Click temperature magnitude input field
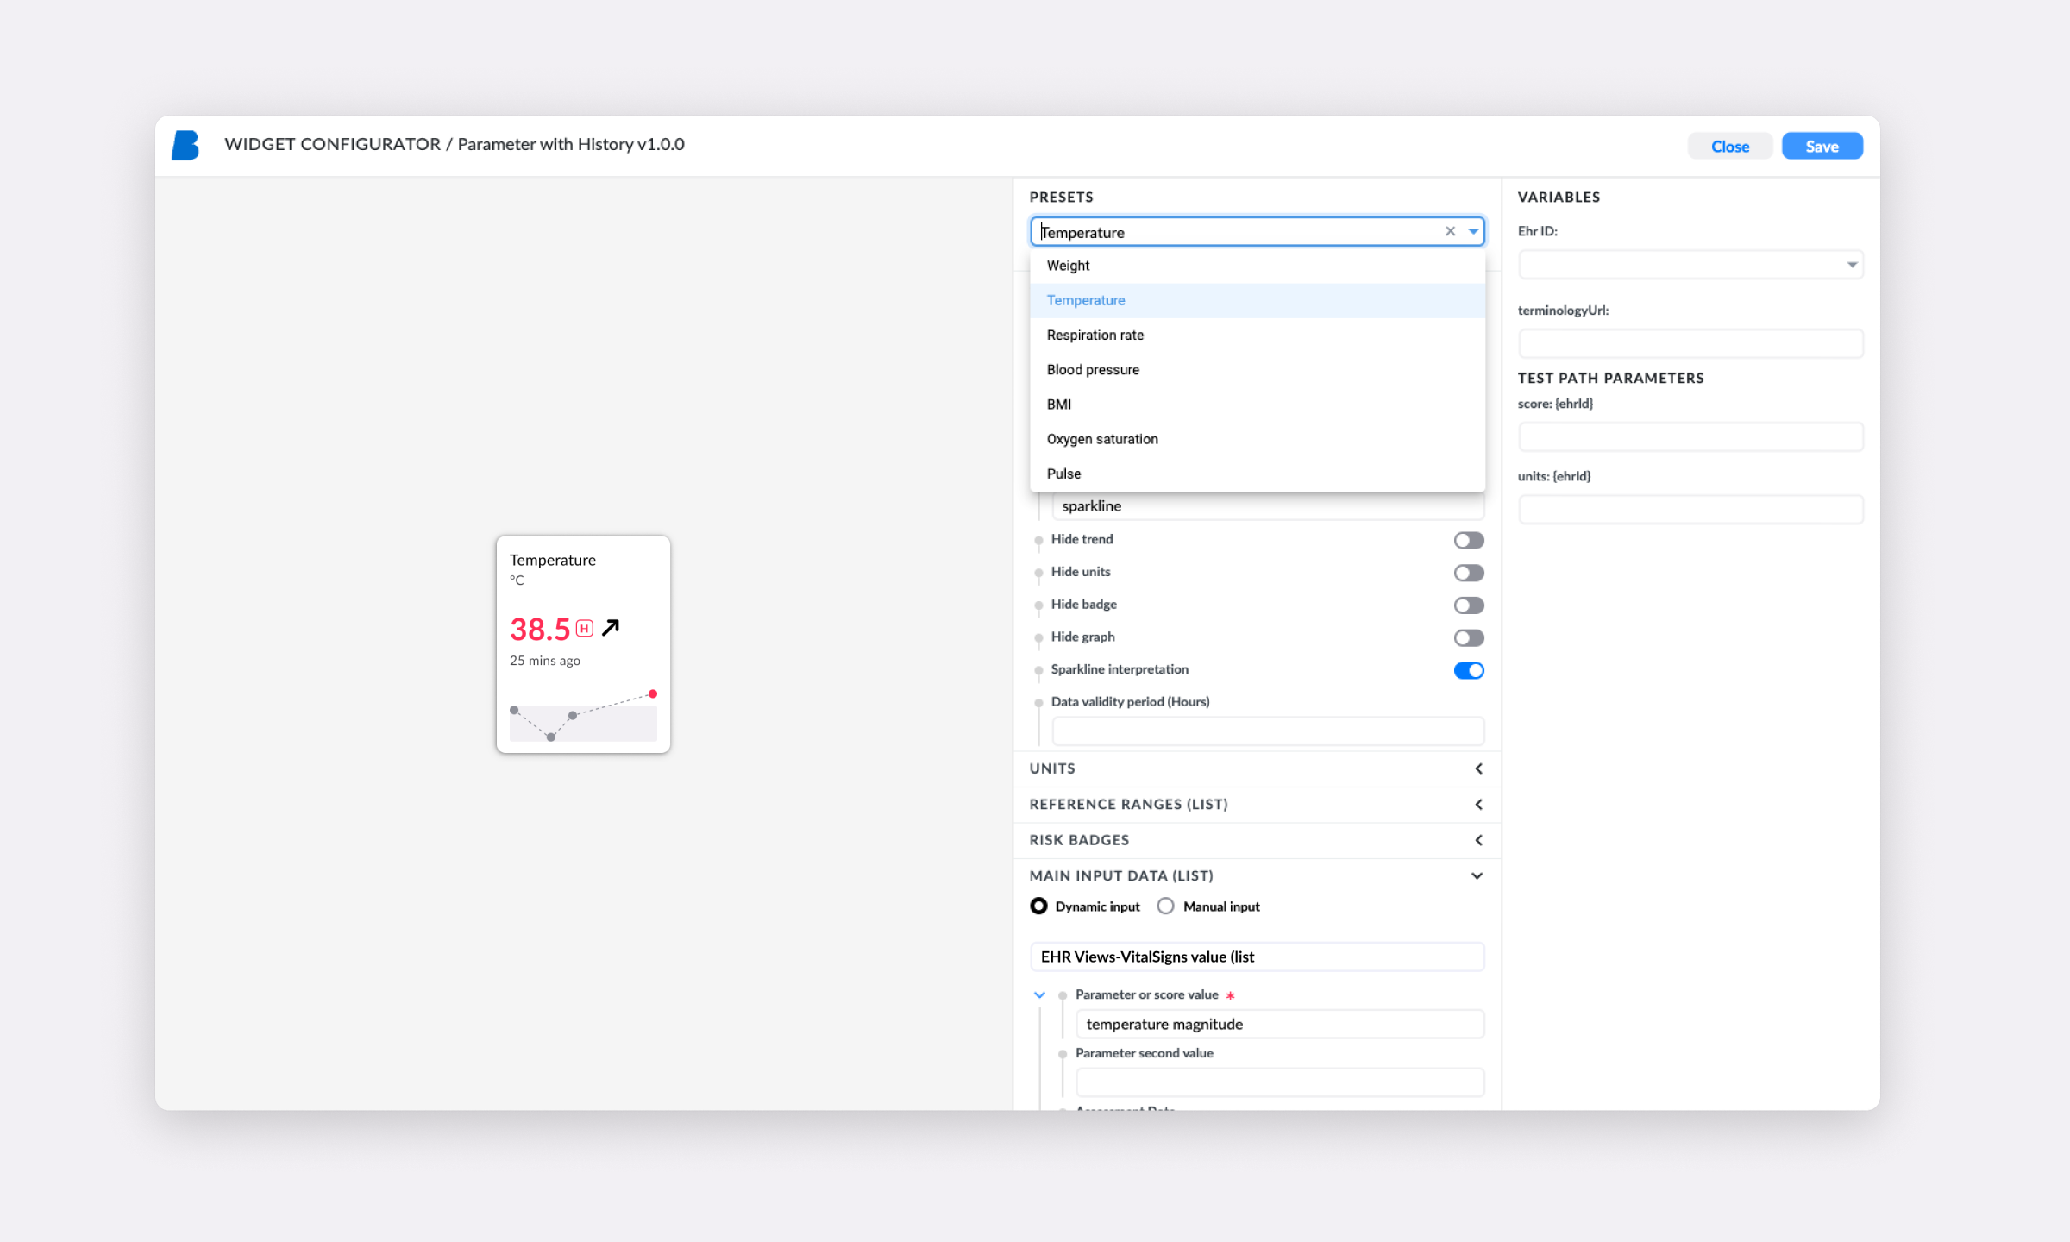This screenshot has height=1242, width=2070. [1280, 1024]
